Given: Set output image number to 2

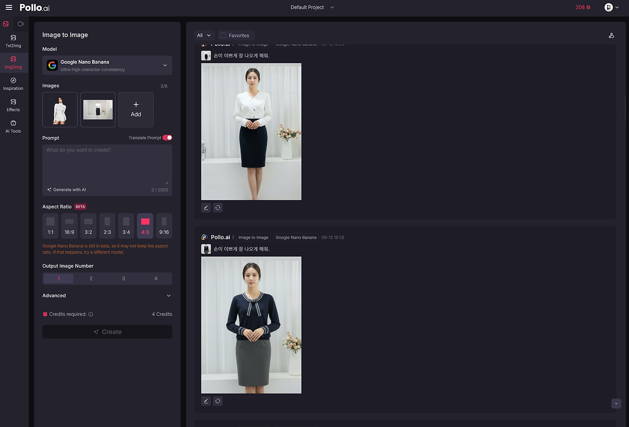Looking at the screenshot, I should (91, 278).
